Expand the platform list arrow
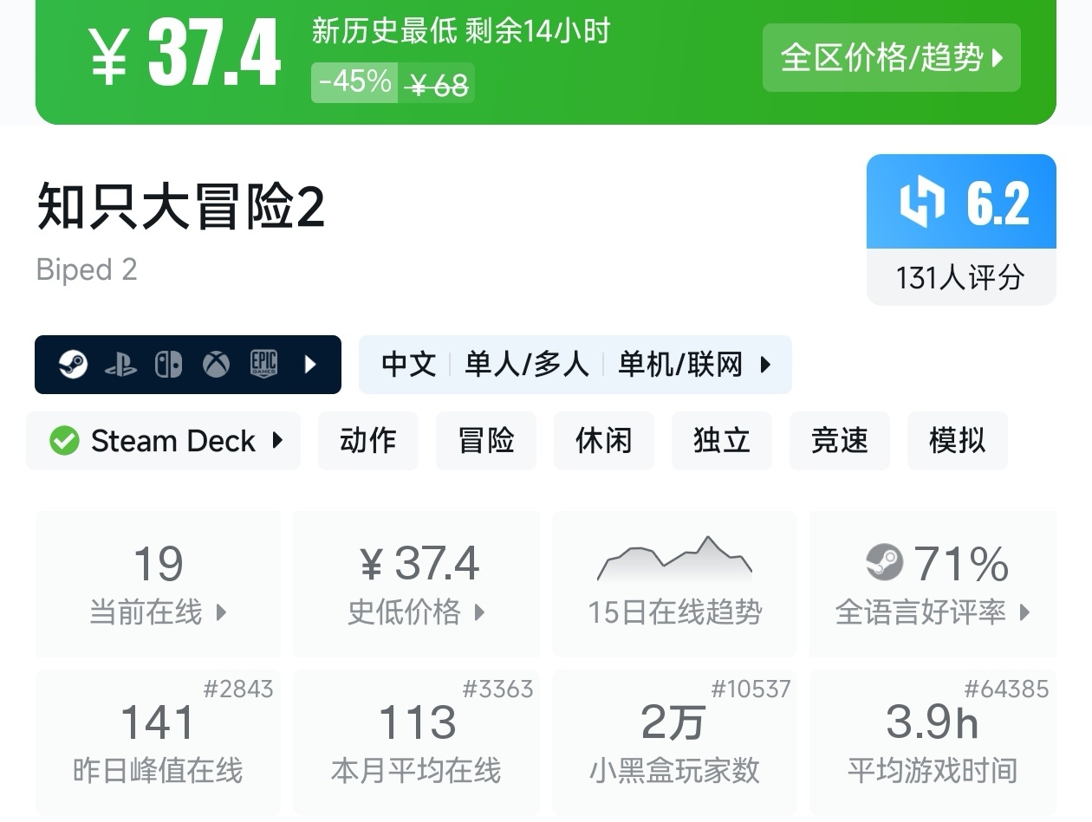This screenshot has width=1092, height=822. 311,365
